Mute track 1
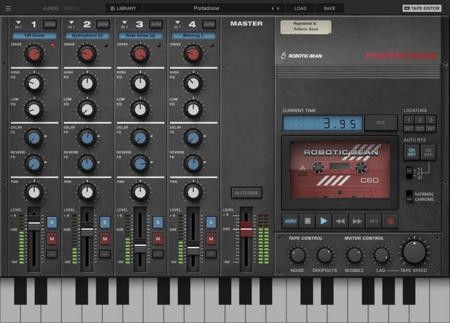Screen dimensions: 450x323 (x=52, y=239)
